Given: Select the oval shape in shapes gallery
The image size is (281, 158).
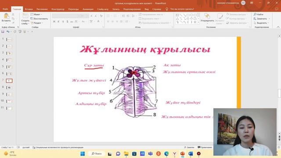Looking at the screenshot, I should click(191, 15).
